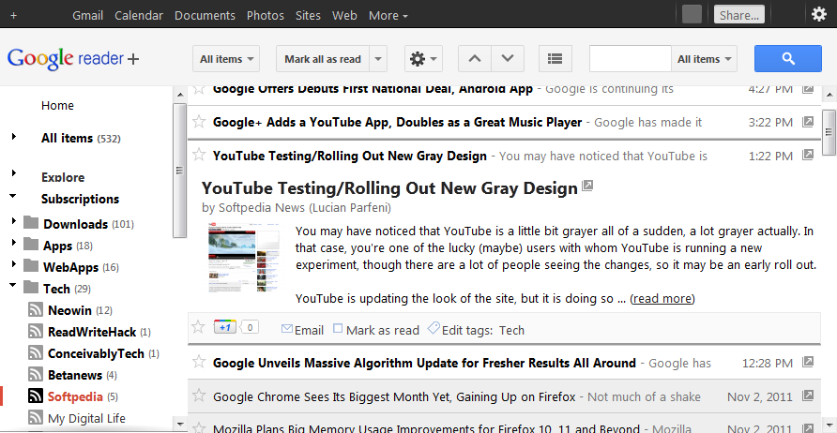Star the Google Chrome Sees Its Biggest Month item
837x433 pixels.
pyautogui.click(x=199, y=396)
